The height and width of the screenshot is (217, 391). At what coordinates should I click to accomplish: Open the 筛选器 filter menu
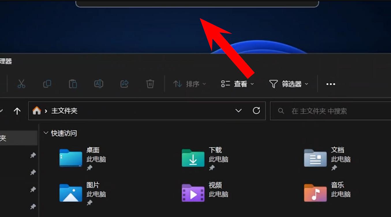pyautogui.click(x=289, y=84)
